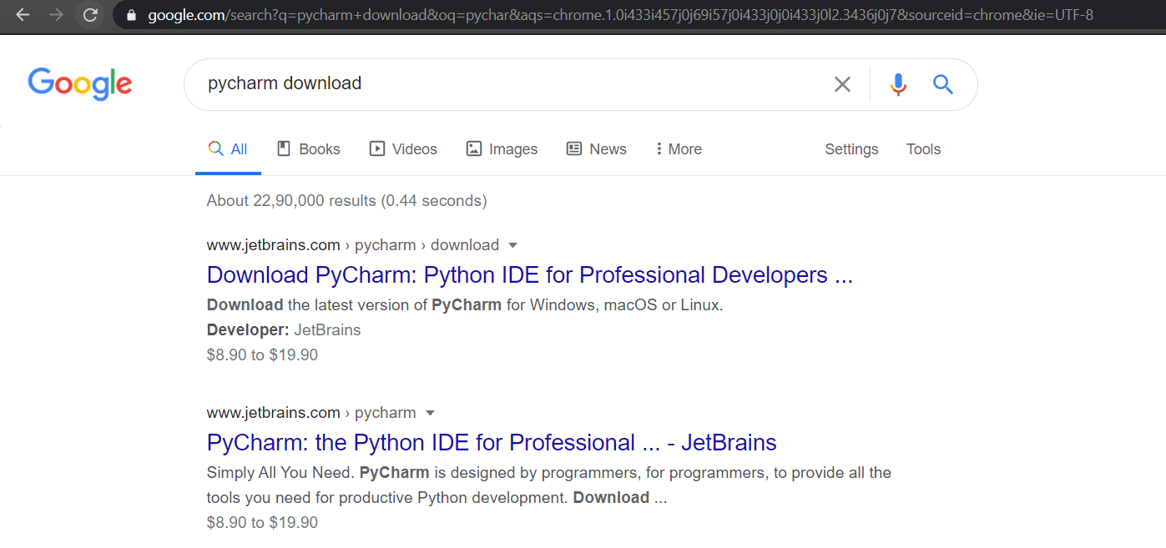Image resolution: width=1166 pixels, height=548 pixels.
Task: Open Download PyCharm: Python IDE result link
Action: pyautogui.click(x=530, y=275)
